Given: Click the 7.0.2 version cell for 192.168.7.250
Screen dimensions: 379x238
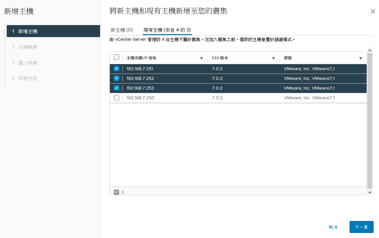Looking at the screenshot, I should 217,98.
